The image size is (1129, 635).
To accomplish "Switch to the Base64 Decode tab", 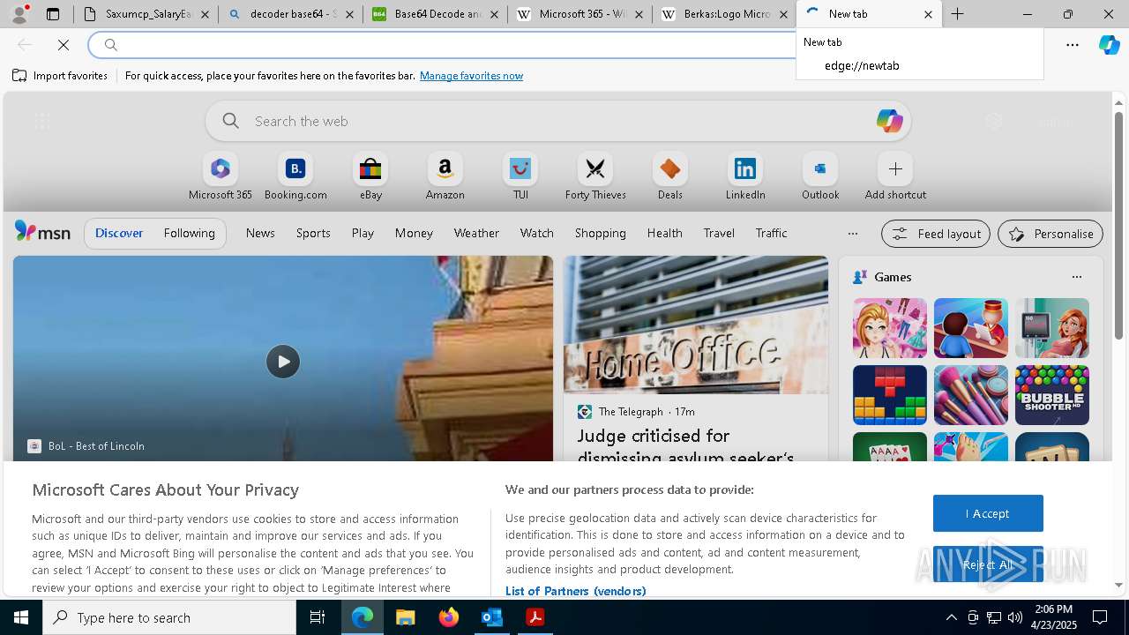I will [x=435, y=14].
